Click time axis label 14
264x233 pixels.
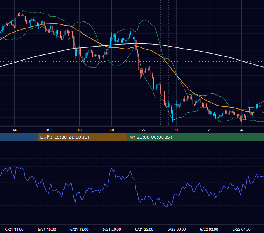(x=14, y=130)
